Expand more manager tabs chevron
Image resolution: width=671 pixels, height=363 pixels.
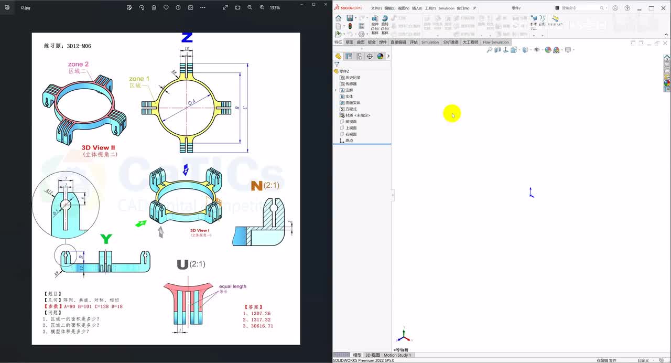click(388, 56)
